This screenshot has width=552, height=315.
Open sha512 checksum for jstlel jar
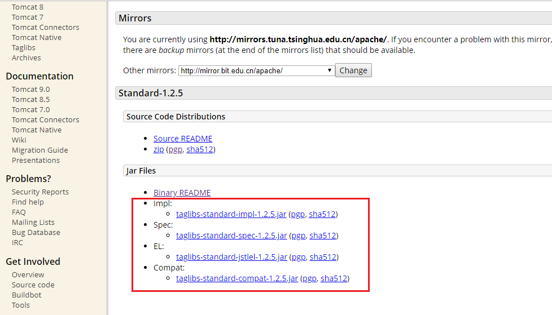pyautogui.click(x=323, y=257)
